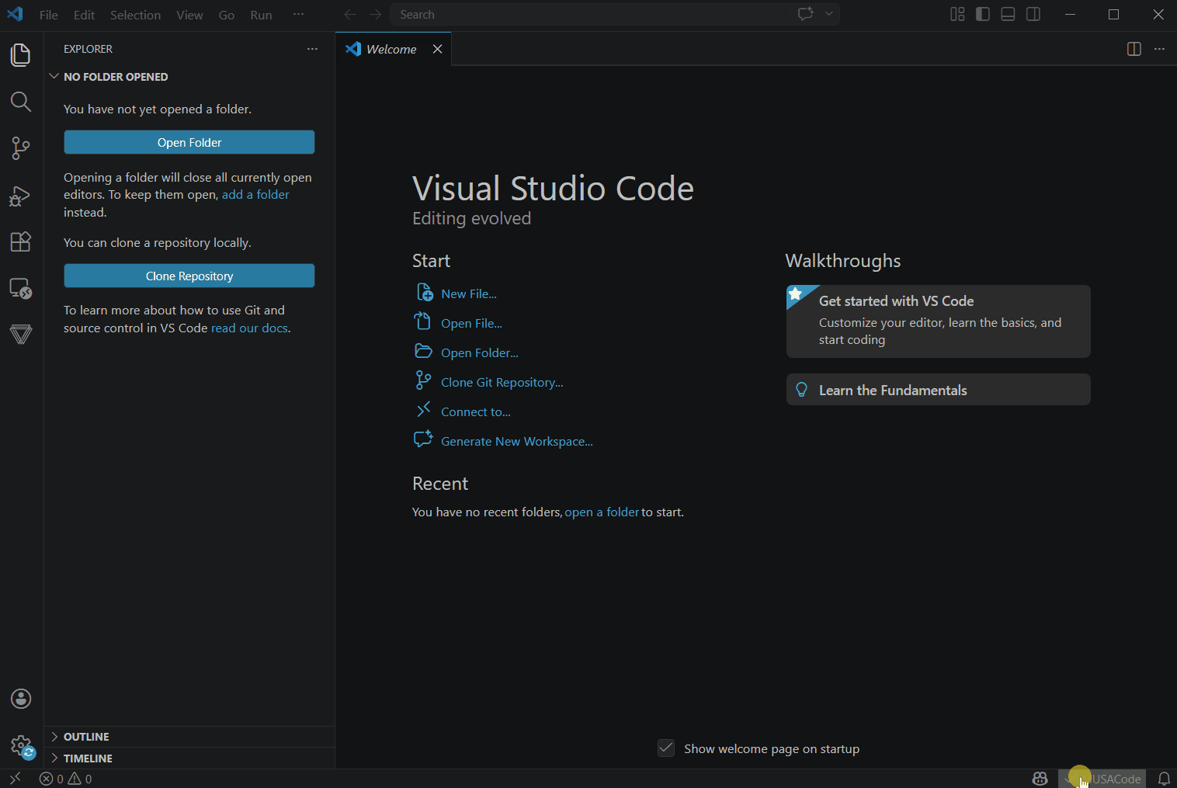
Task: Collapse the No Folder Opened section
Action: tap(189, 77)
